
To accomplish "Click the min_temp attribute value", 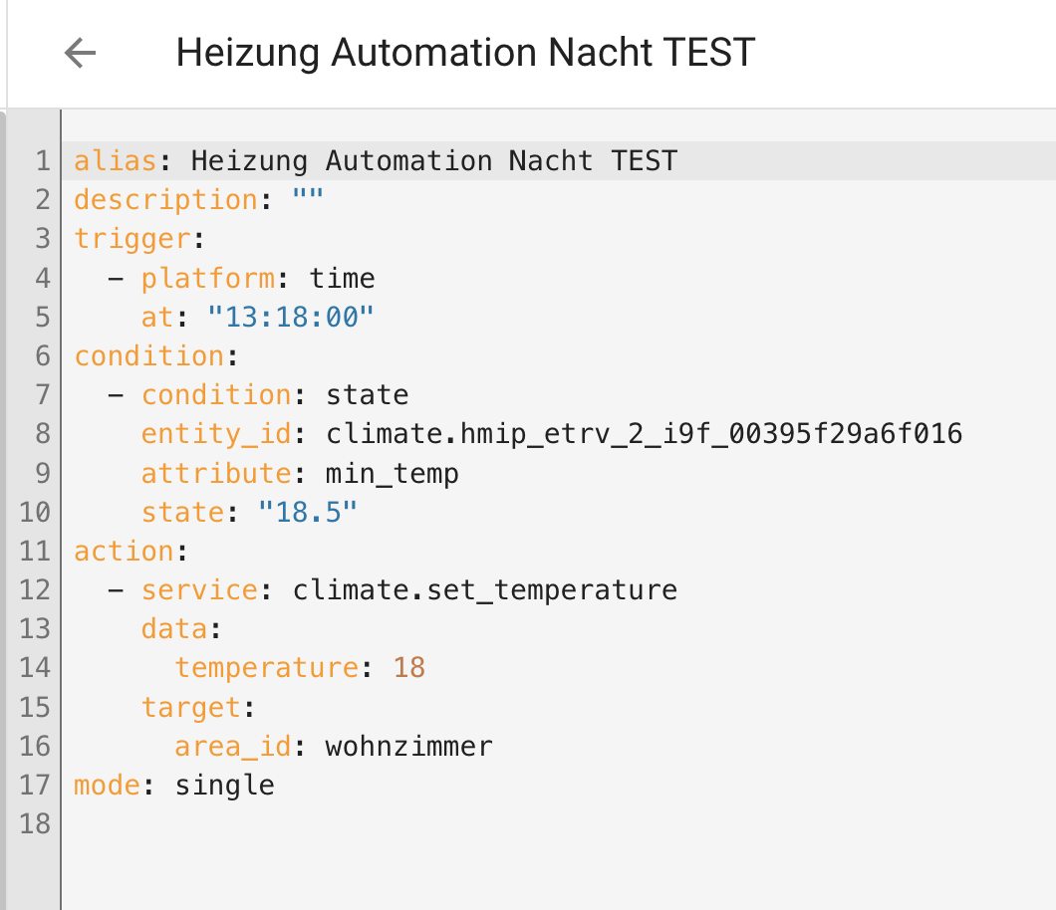I will click(392, 473).
